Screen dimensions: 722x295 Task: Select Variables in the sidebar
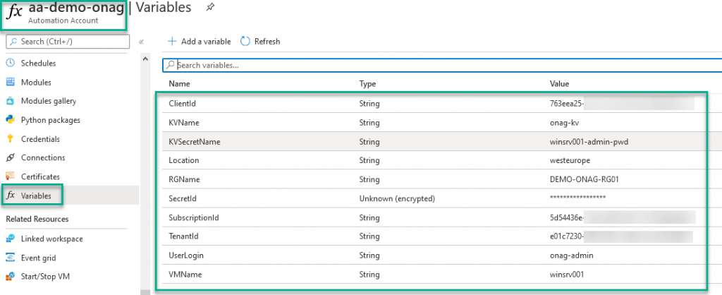coord(36,196)
